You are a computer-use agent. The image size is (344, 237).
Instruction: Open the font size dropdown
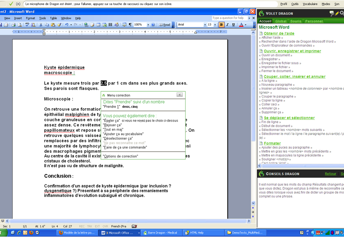216,25
